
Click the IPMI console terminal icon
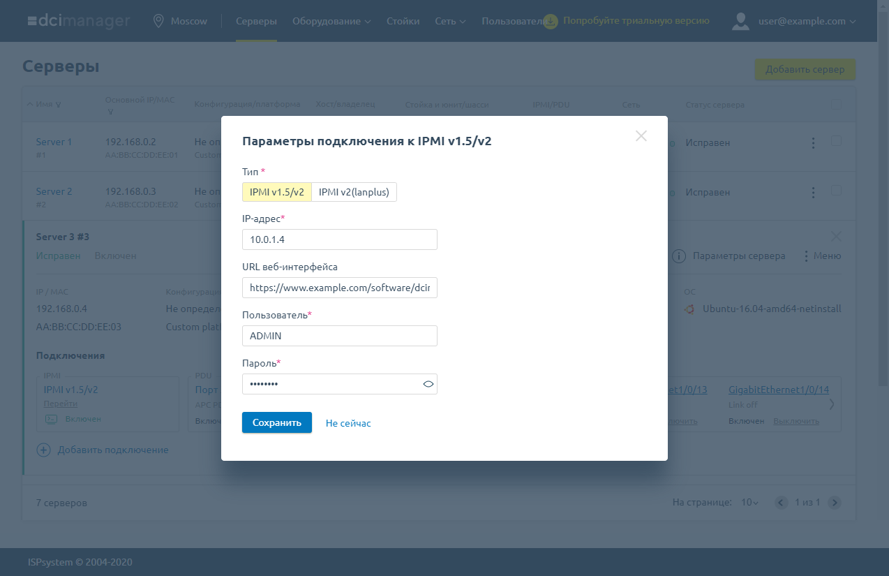[x=51, y=419]
